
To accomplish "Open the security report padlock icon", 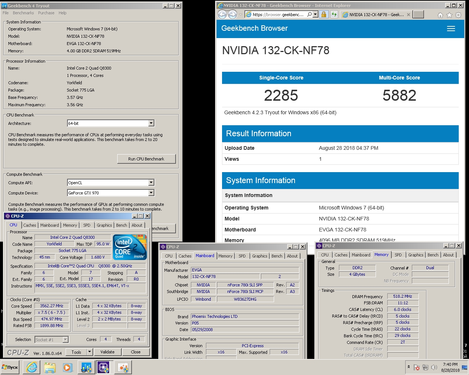I will [x=324, y=14].
